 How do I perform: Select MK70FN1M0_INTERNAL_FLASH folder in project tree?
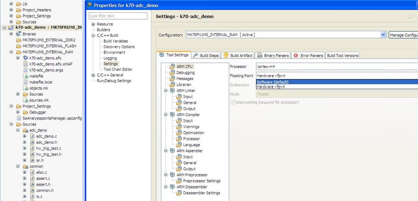point(50,46)
